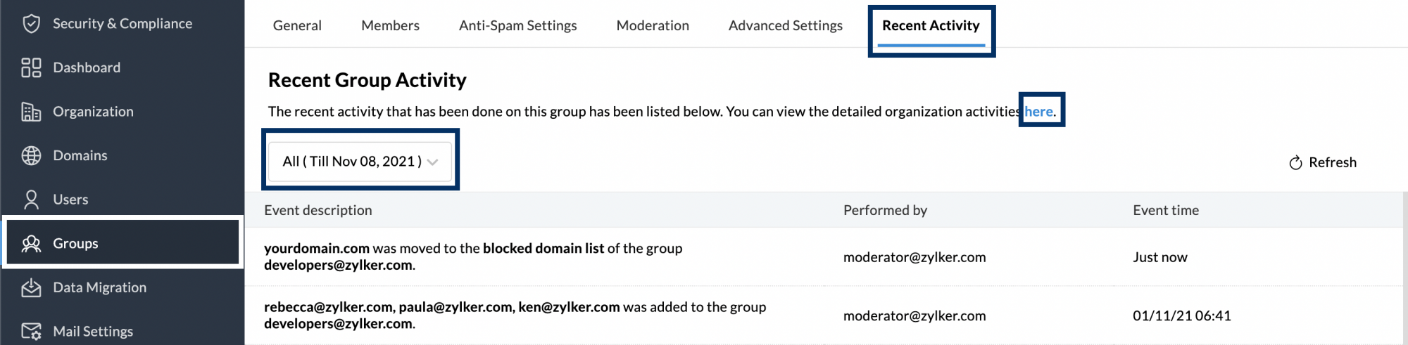The width and height of the screenshot is (1408, 345).
Task: Go to the Anti-Spam Settings tab
Action: coord(517,26)
